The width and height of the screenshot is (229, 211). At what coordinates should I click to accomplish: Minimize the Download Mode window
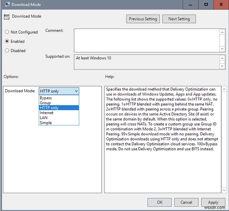click(191, 5)
